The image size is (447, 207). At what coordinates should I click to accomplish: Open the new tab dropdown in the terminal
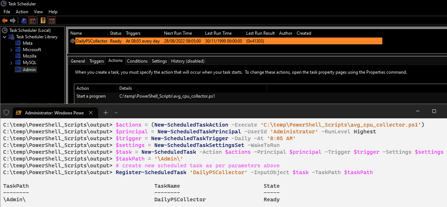pos(115,112)
